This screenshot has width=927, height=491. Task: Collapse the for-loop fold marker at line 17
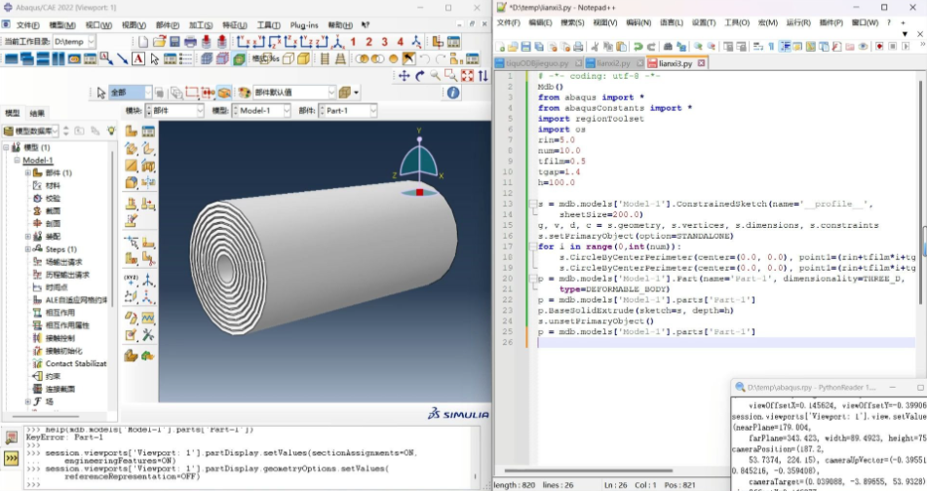click(532, 246)
